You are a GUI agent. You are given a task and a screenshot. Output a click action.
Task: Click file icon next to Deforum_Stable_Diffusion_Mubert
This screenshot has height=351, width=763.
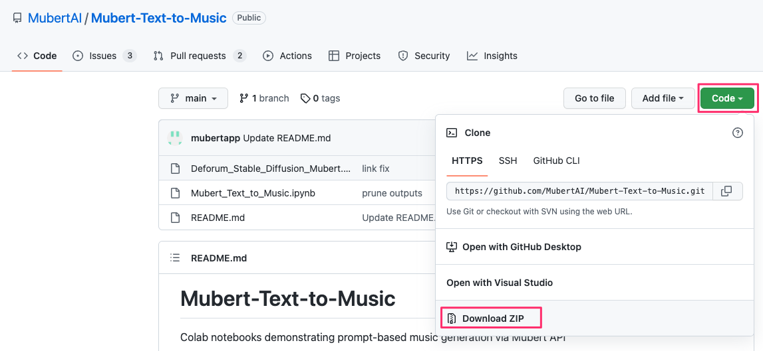(175, 169)
